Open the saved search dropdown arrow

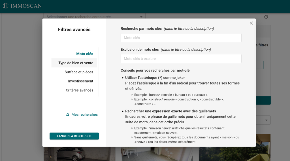141,17
